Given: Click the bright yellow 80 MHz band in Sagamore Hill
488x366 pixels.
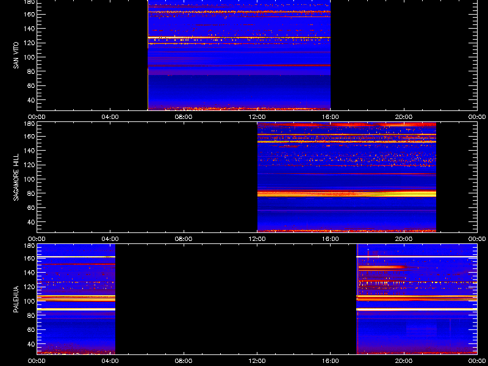Looking at the screenshot, I should 346,194.
